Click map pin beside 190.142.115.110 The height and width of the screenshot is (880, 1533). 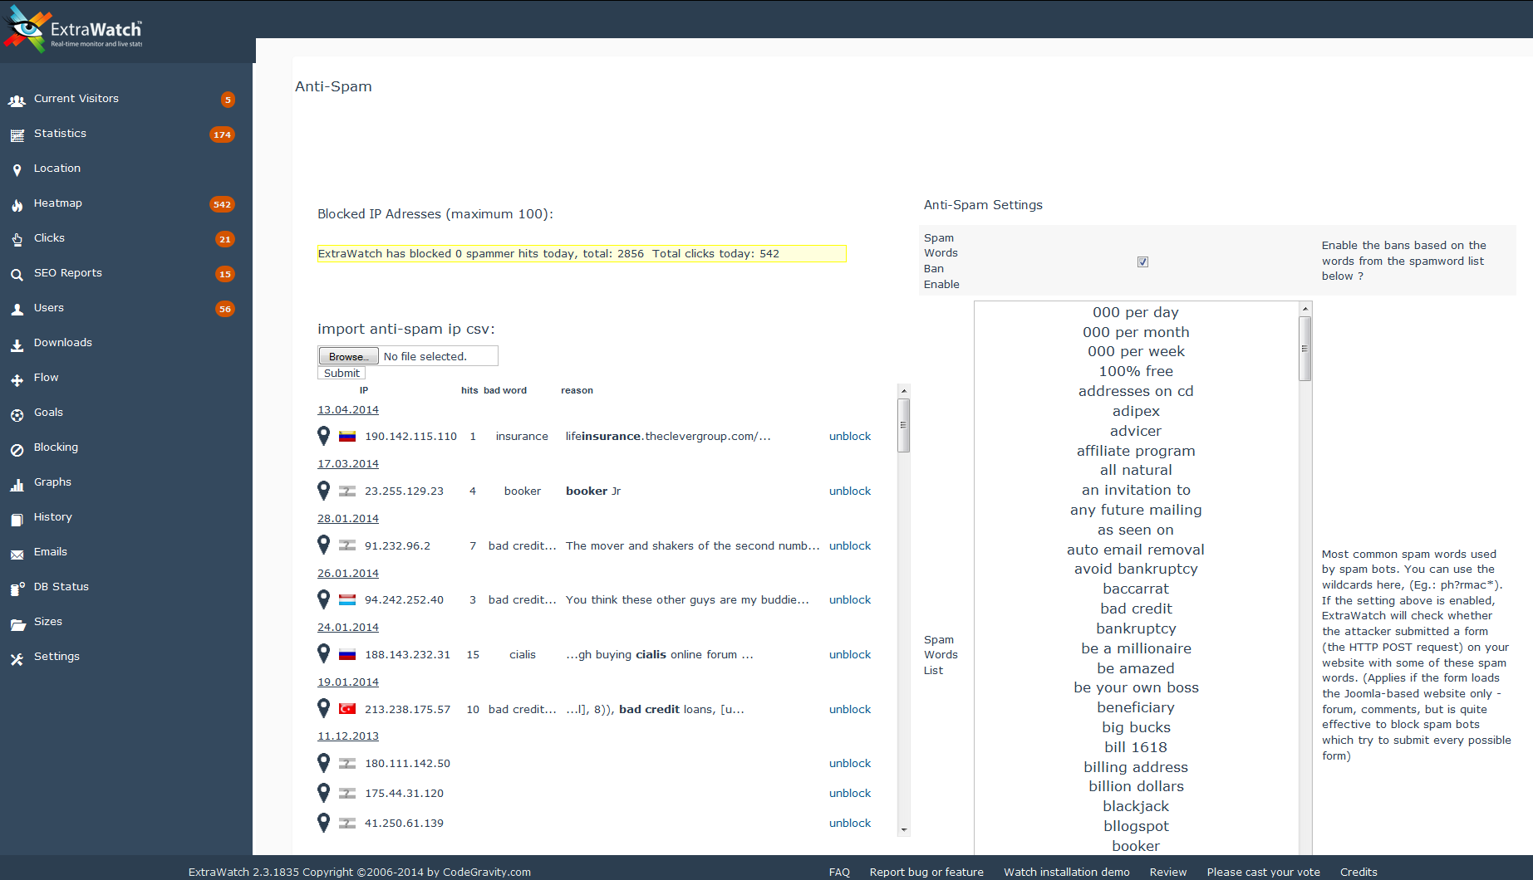tap(324, 435)
